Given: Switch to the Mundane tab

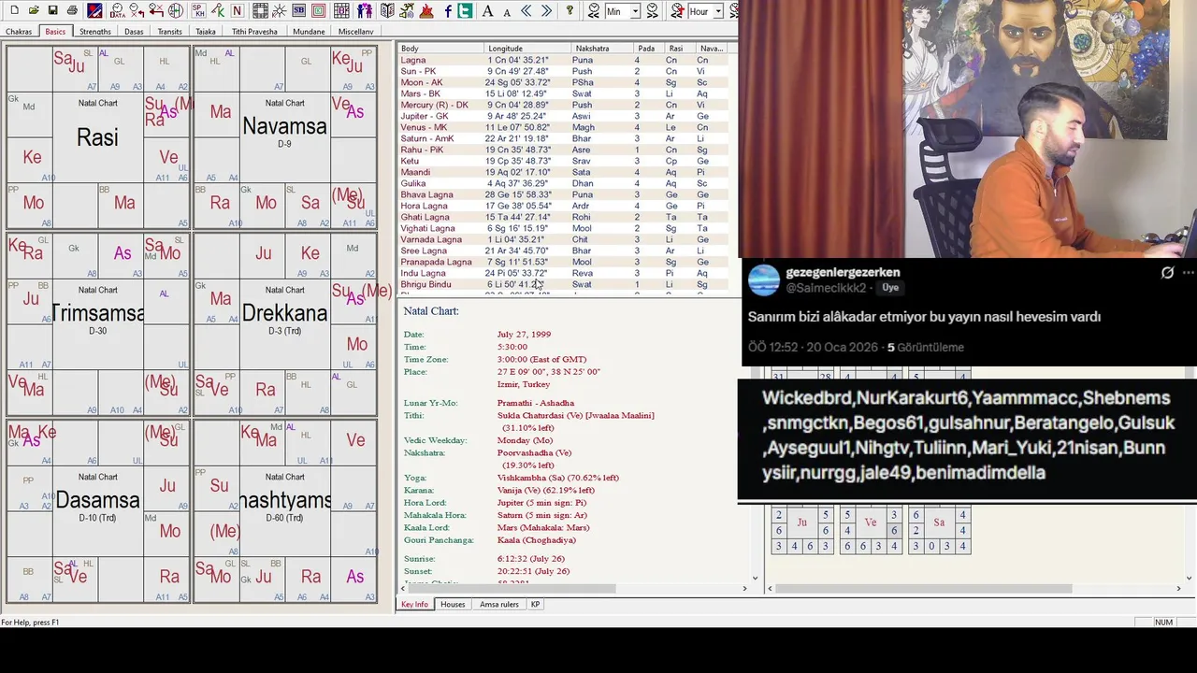Looking at the screenshot, I should point(309,32).
